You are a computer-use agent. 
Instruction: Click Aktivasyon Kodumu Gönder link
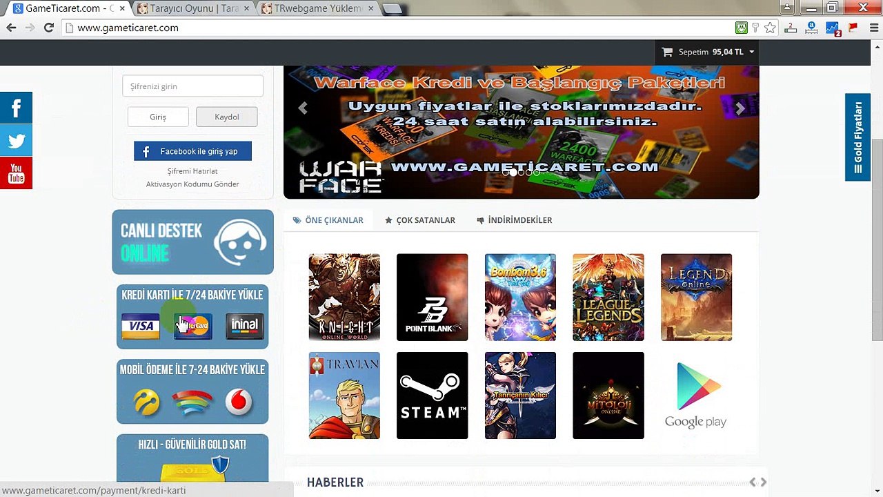tap(192, 184)
